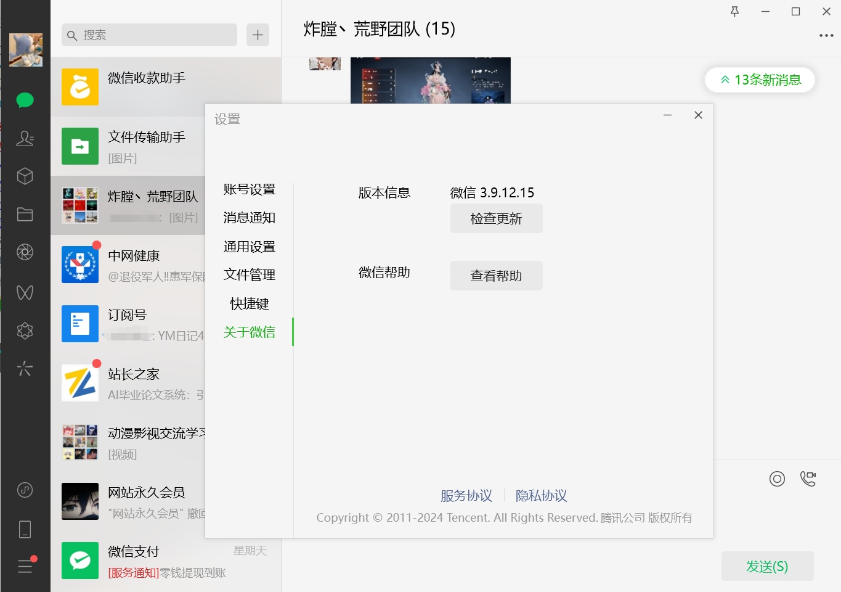Screen dimensions: 841x592
Task: Click the 检查更新 button
Action: point(497,218)
